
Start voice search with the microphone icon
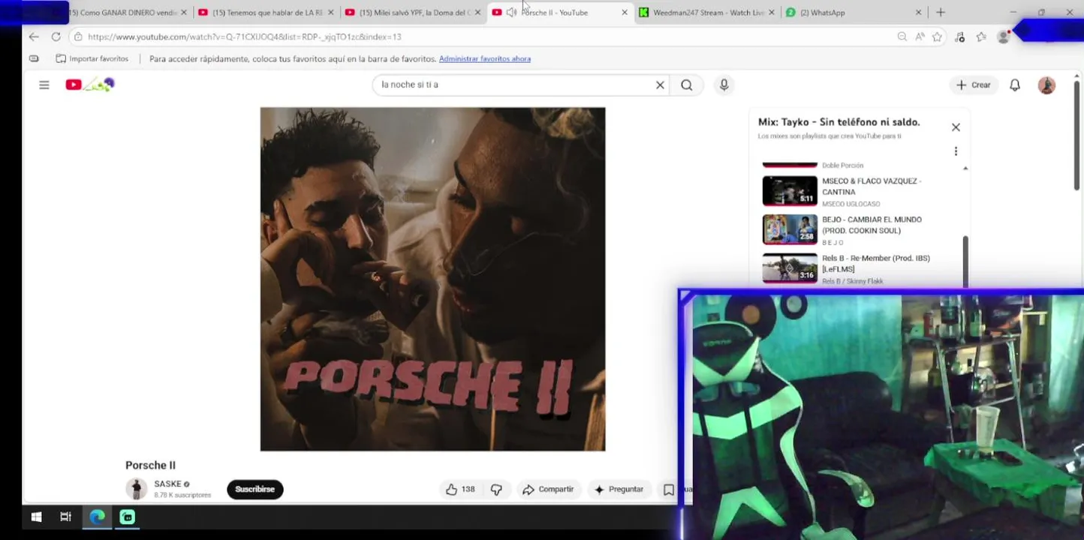coord(724,85)
